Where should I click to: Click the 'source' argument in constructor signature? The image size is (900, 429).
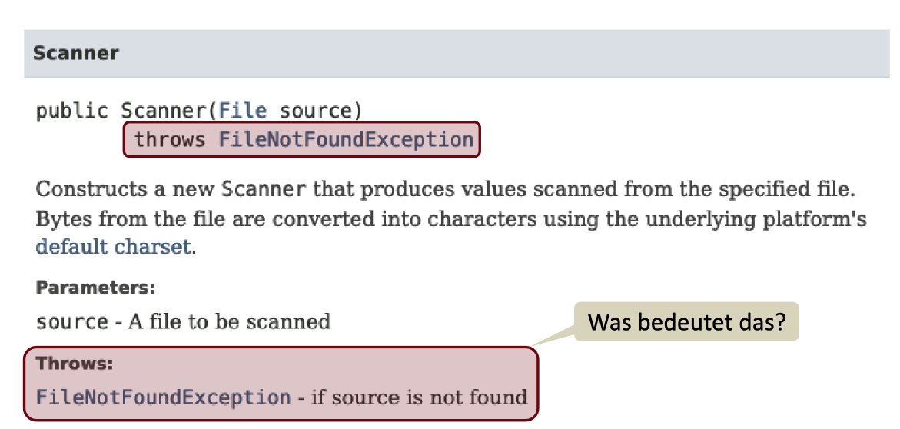(x=314, y=111)
